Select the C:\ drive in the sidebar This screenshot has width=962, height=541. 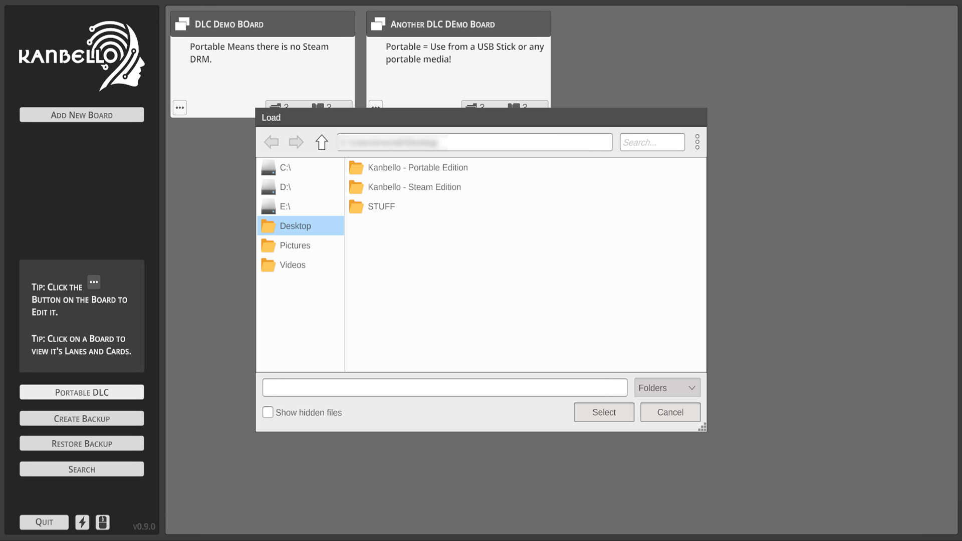point(285,167)
